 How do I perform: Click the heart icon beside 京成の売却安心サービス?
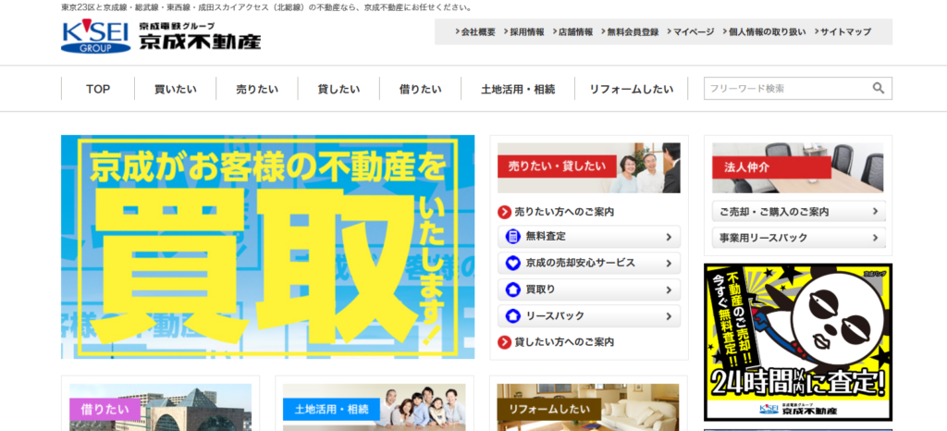(512, 264)
